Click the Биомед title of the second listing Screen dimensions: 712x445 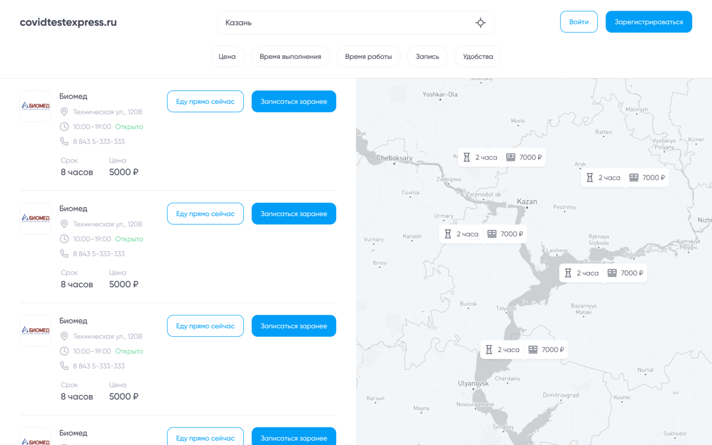coord(73,208)
